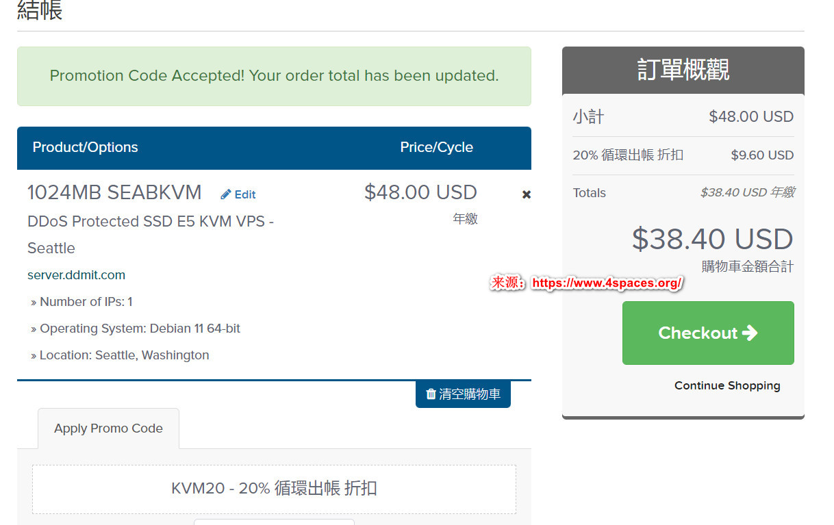
Task: Open the Continue Shopping link
Action: tap(726, 385)
